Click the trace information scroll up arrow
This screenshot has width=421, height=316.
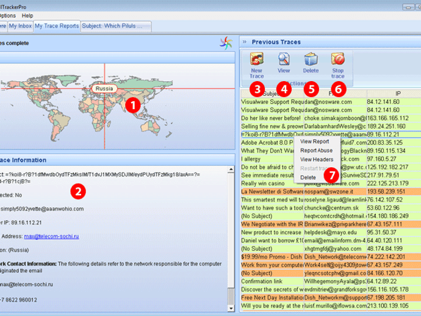click(x=231, y=170)
